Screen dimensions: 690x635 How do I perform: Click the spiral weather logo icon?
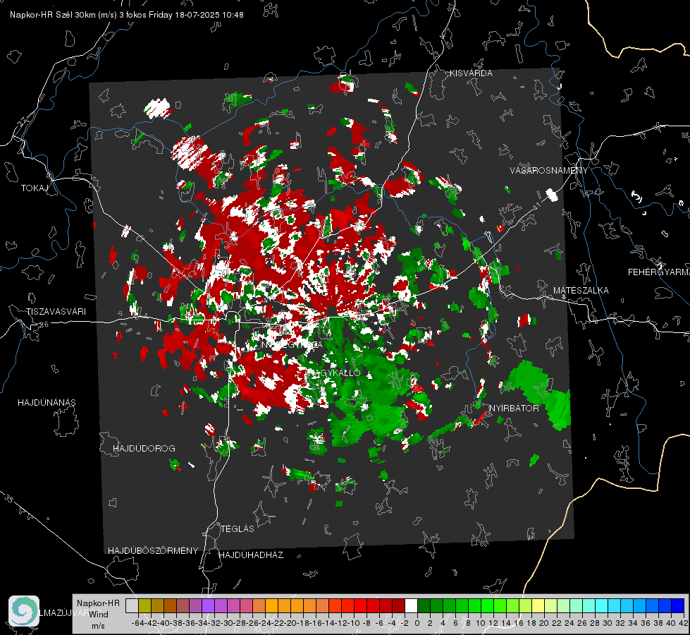pos(24,611)
